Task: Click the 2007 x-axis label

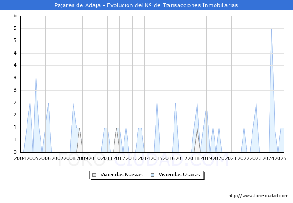Action: tap(57, 158)
